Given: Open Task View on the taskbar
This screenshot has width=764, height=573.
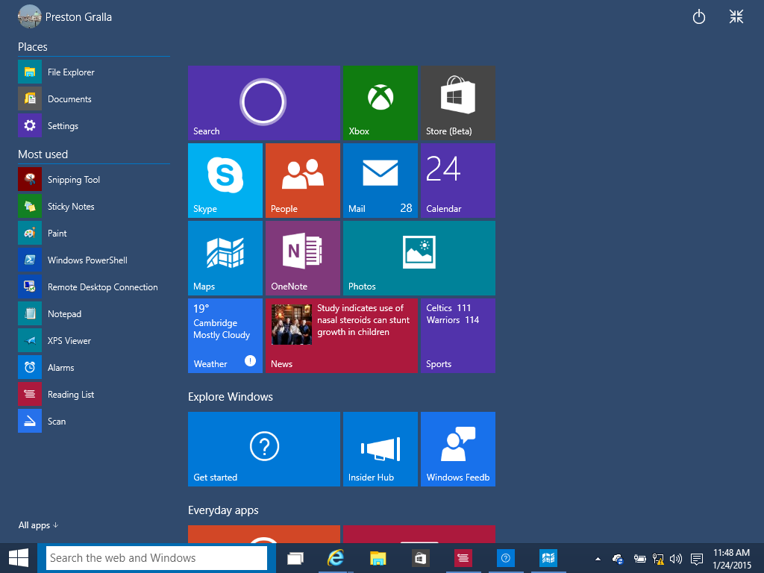Looking at the screenshot, I should pyautogui.click(x=295, y=558).
